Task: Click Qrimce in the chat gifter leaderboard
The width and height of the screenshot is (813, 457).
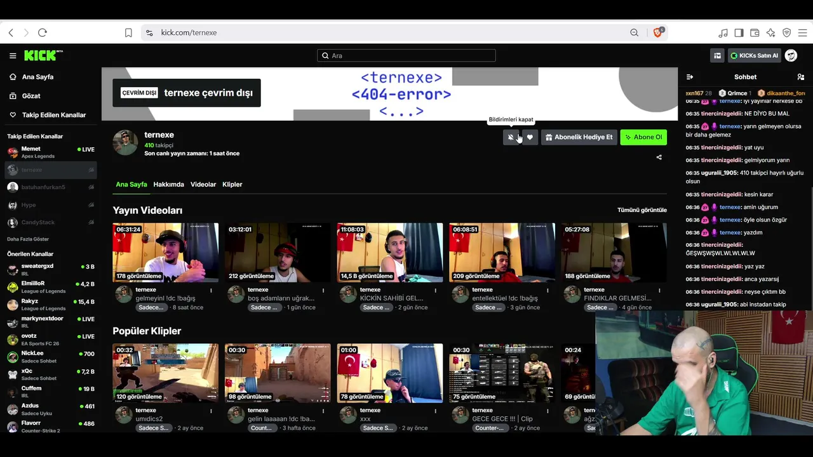Action: click(737, 93)
